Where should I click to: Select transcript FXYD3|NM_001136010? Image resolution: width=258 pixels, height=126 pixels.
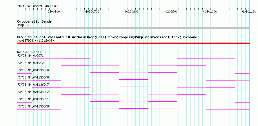pyautogui.click(x=33, y=70)
